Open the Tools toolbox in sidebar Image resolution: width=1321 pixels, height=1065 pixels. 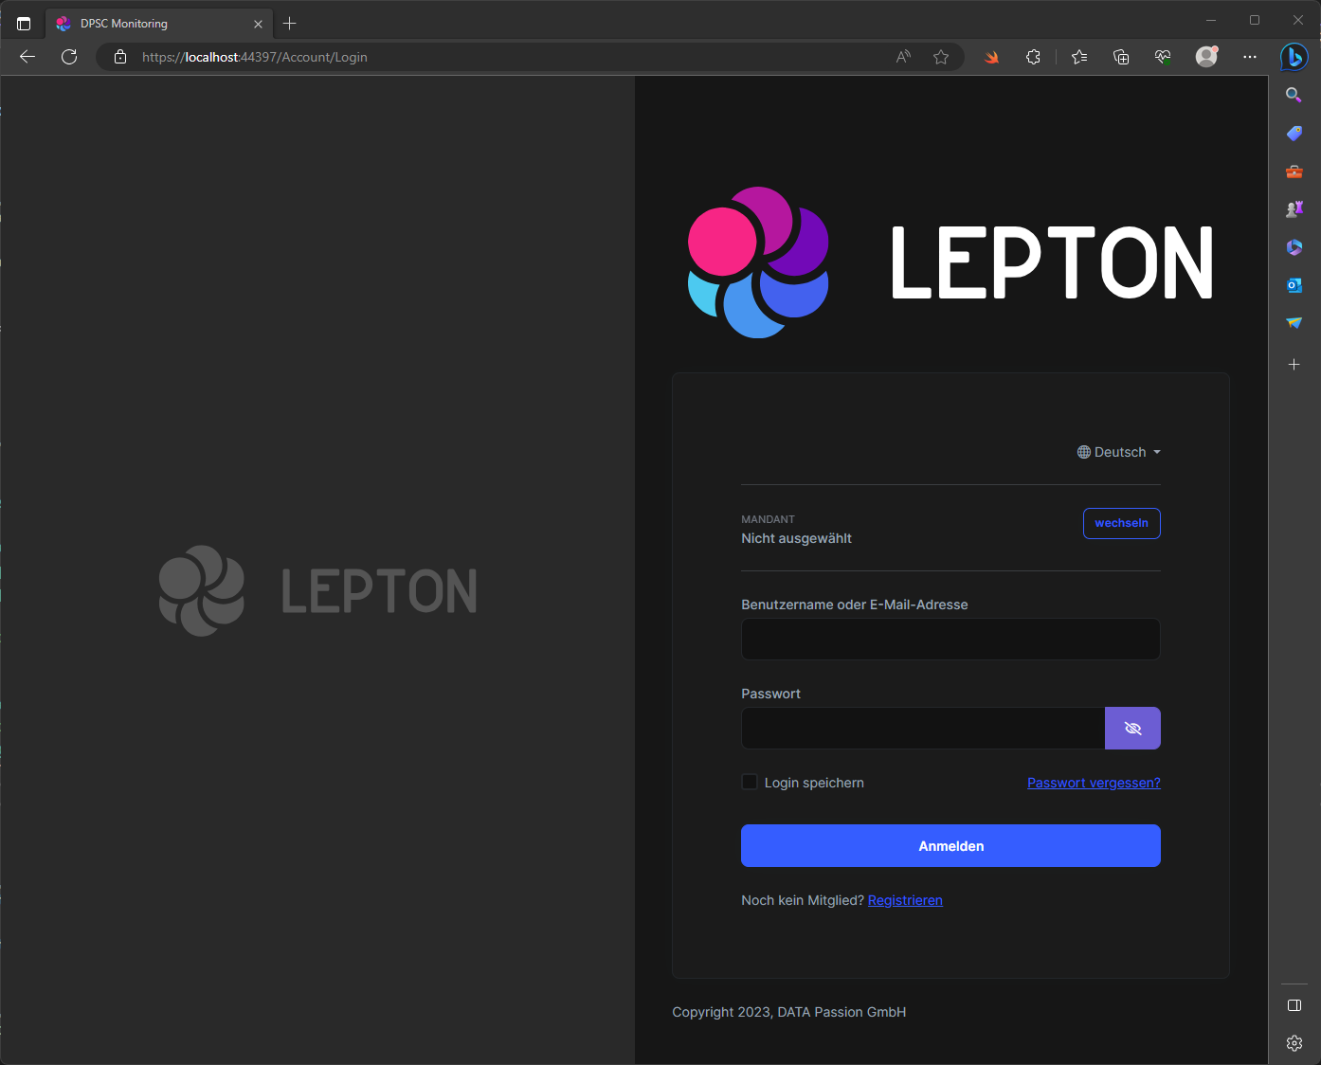click(1294, 171)
